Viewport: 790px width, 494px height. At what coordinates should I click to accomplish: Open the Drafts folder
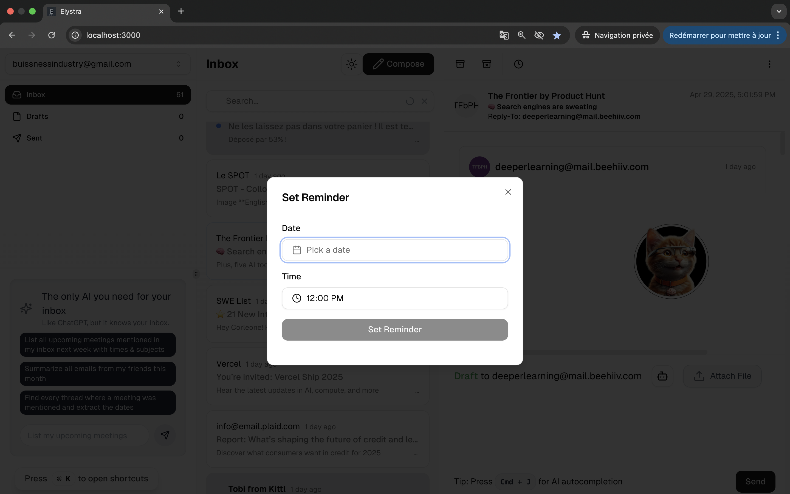point(37,116)
